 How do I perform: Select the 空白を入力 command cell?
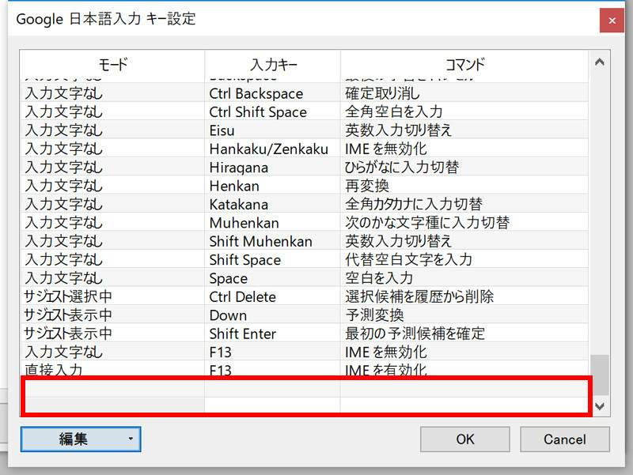(464, 278)
